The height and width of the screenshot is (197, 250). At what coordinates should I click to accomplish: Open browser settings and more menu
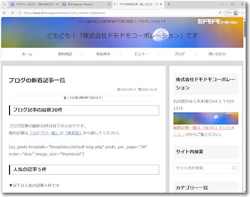pos(243,13)
